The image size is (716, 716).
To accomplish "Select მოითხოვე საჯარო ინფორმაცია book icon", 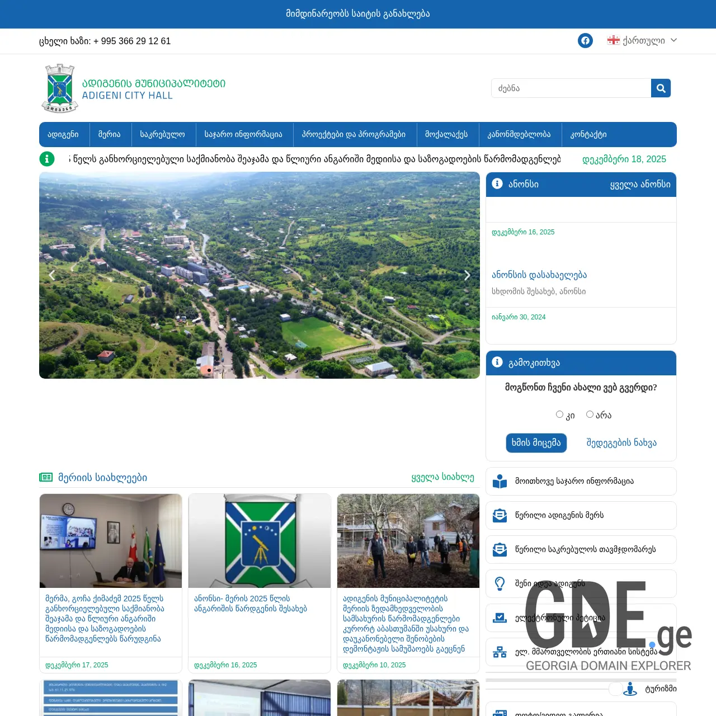I will [499, 481].
